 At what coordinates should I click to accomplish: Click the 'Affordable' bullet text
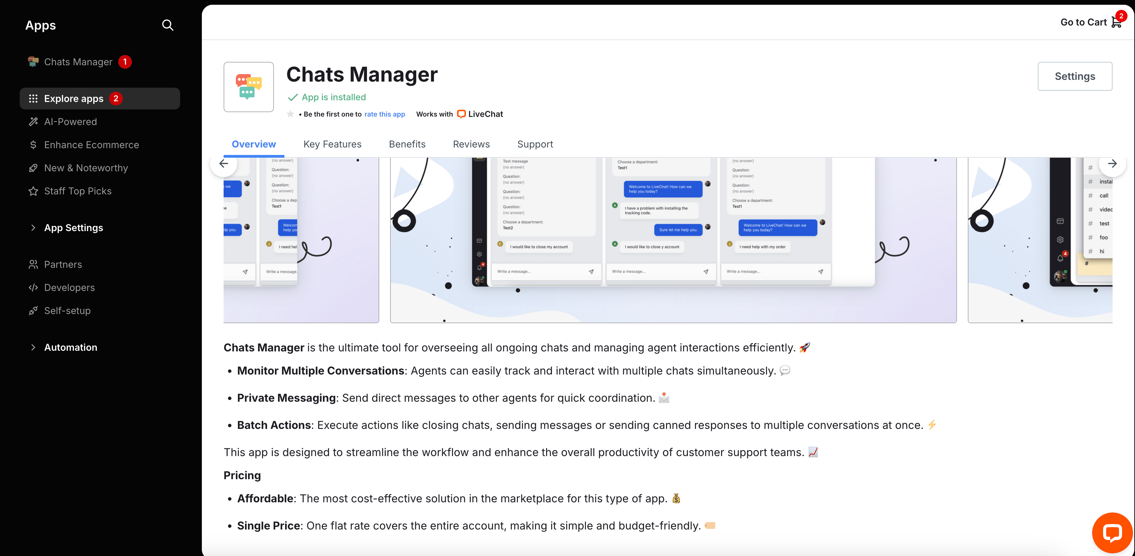(x=265, y=498)
